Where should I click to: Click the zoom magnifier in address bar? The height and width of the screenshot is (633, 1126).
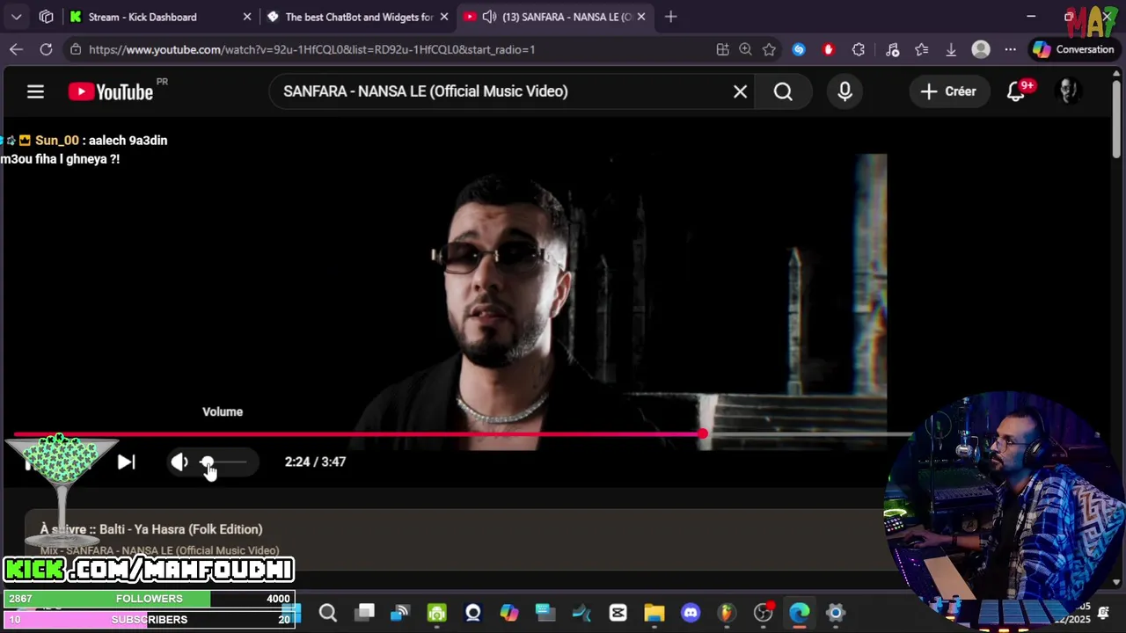(745, 49)
